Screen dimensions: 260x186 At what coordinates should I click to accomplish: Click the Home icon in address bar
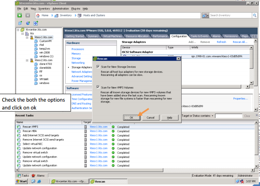click(38, 16)
